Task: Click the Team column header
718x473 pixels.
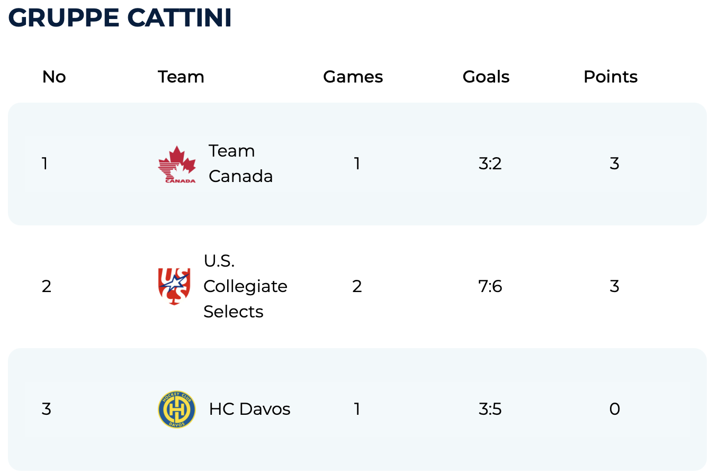Action: (x=181, y=77)
